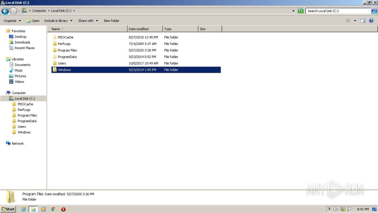The height and width of the screenshot is (213, 378).
Task: Open MSOCache in the navigation tree
Action: point(25,104)
